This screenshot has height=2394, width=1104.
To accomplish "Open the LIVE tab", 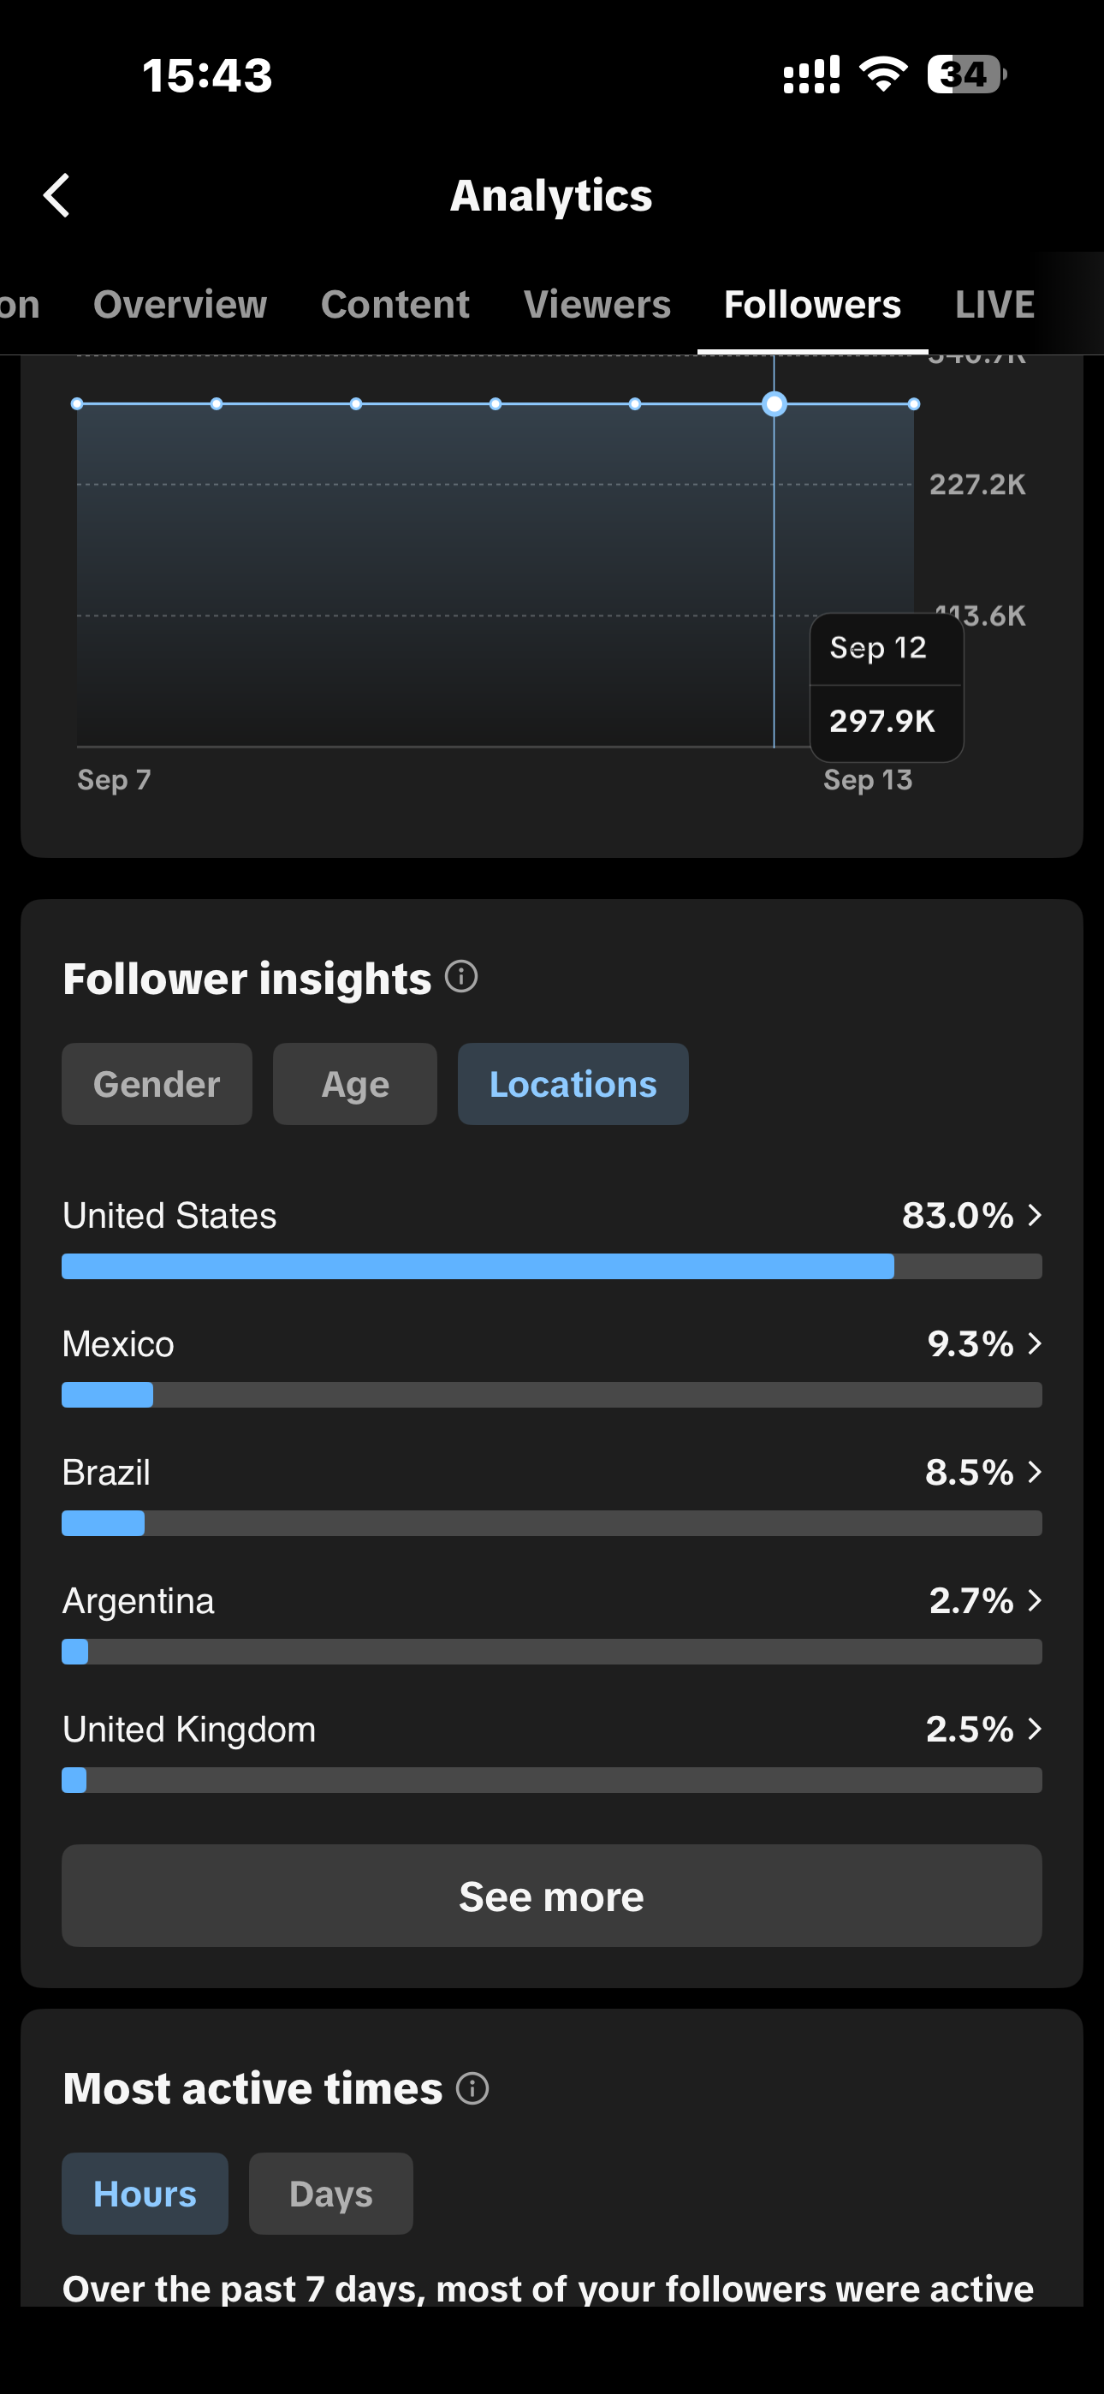I will (994, 305).
